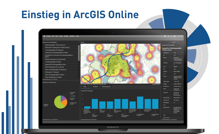Click the Öffnungsze value '7.30-16.30'
The image size is (219, 134).
pyautogui.click(x=176, y=81)
